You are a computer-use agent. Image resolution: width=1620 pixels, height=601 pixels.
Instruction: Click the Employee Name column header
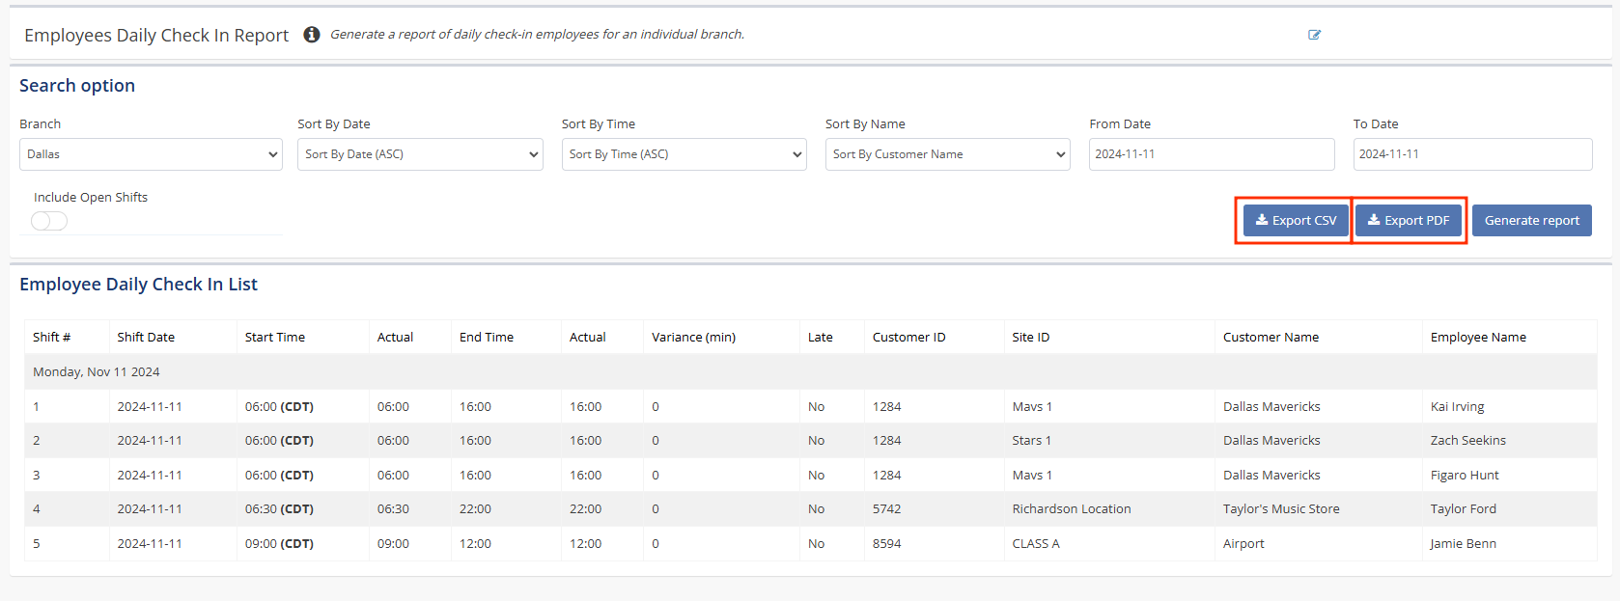1477,338
